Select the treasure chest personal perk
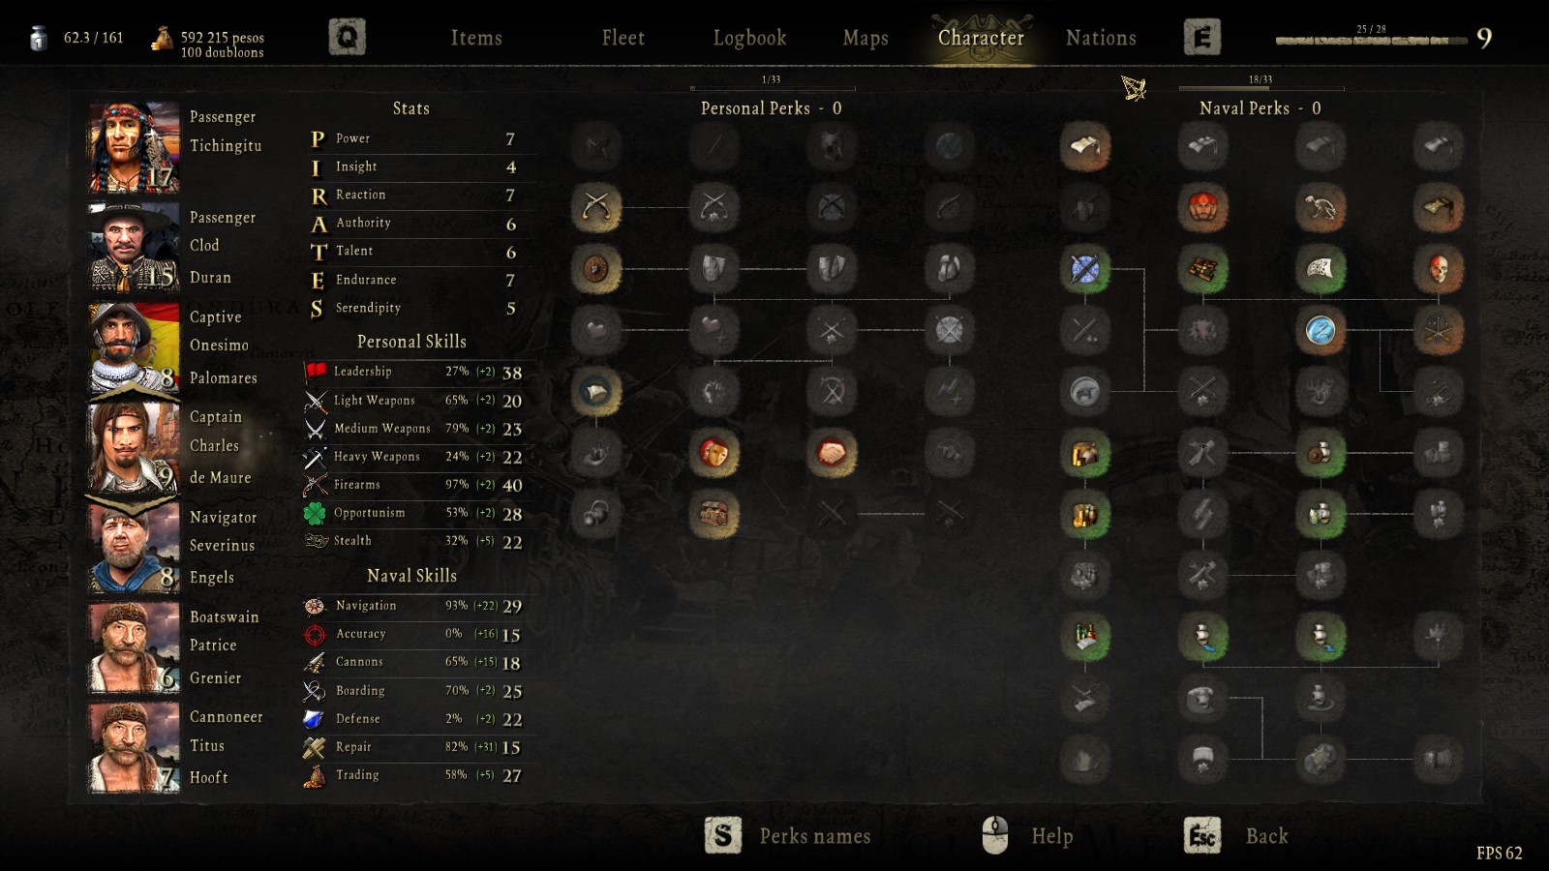 click(x=714, y=514)
